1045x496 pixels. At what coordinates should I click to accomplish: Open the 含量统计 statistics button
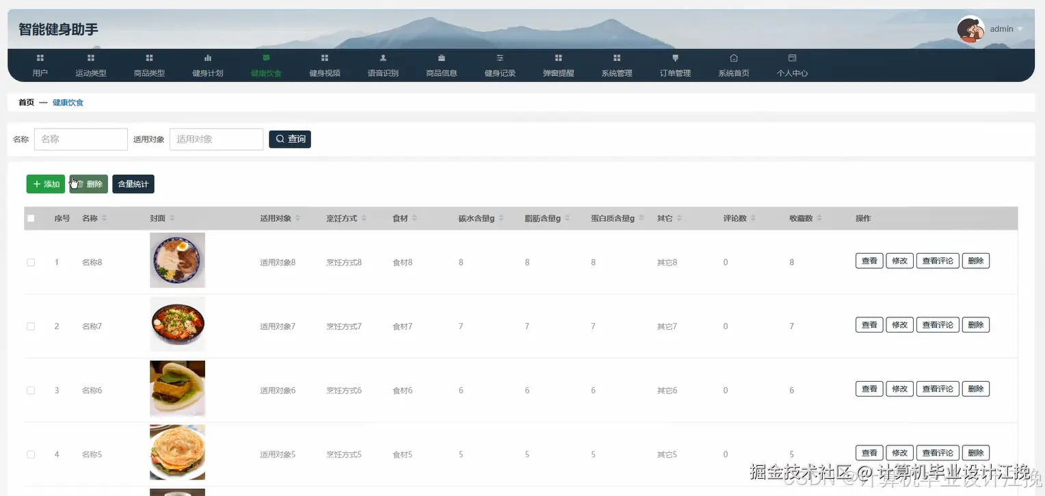click(133, 184)
